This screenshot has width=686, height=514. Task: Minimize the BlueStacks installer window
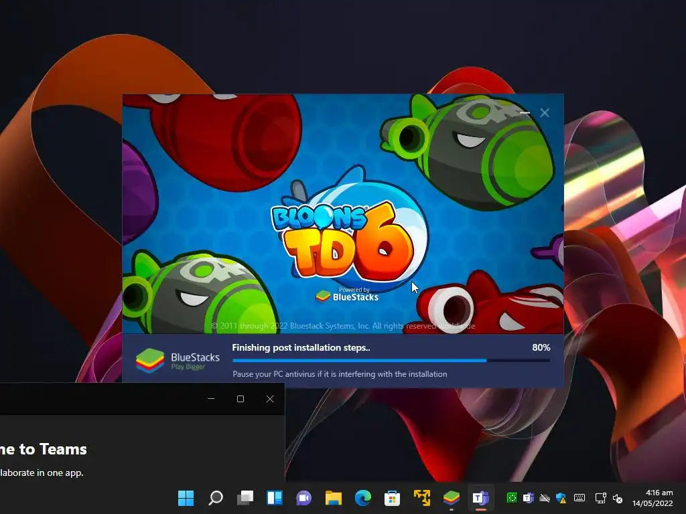(525, 112)
